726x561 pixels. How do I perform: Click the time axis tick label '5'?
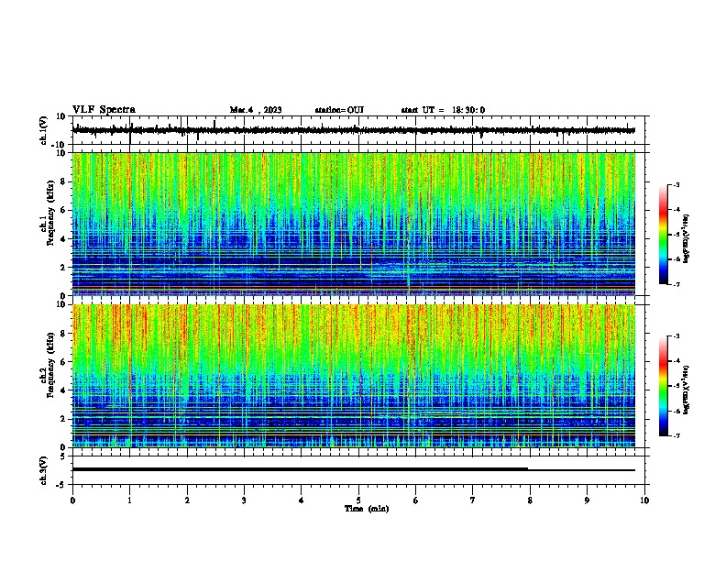(x=358, y=500)
